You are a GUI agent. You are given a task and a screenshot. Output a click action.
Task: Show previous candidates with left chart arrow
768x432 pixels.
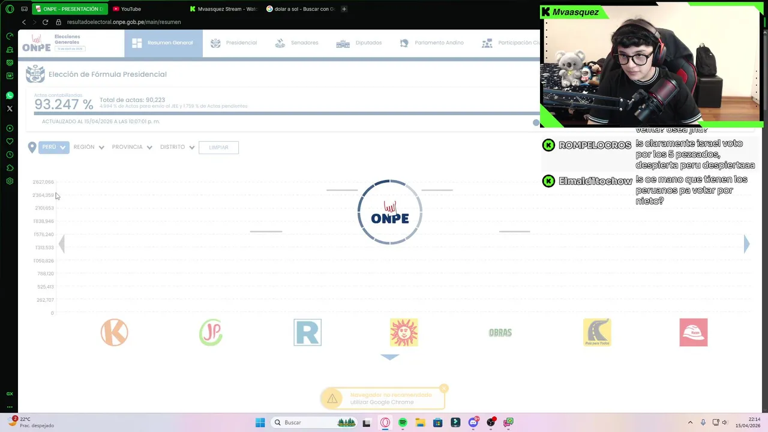click(x=61, y=244)
